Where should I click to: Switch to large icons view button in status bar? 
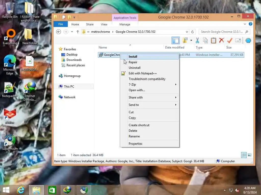(x=249, y=155)
